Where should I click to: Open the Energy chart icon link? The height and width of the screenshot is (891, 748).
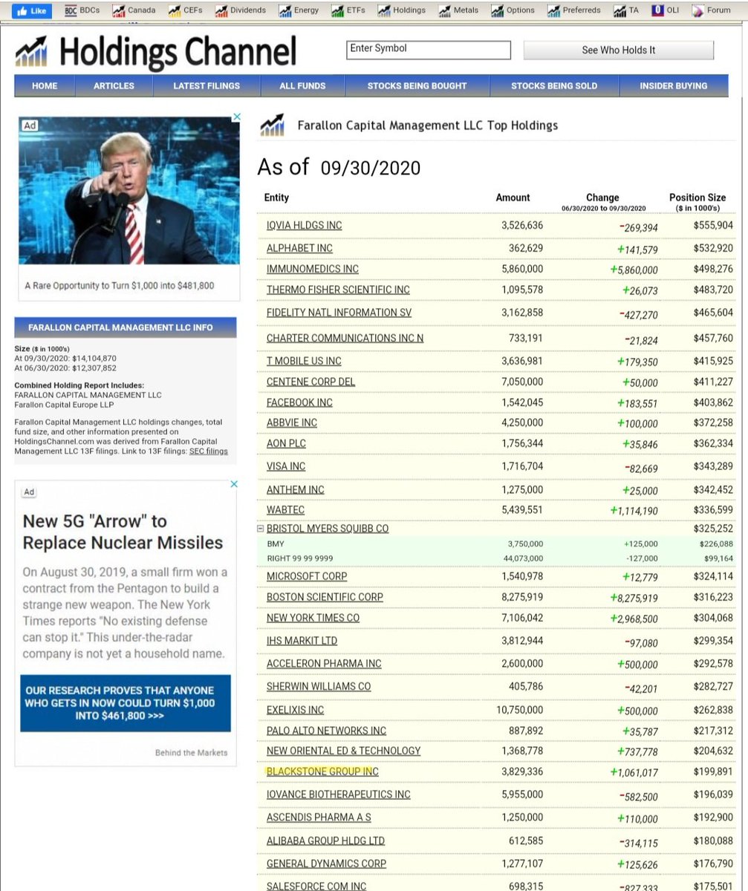point(285,10)
